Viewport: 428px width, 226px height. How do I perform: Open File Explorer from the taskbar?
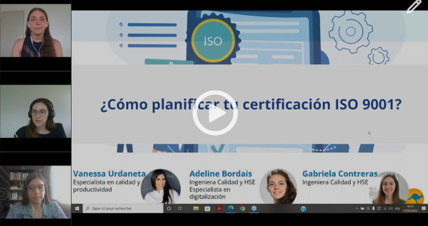pyautogui.click(x=196, y=208)
